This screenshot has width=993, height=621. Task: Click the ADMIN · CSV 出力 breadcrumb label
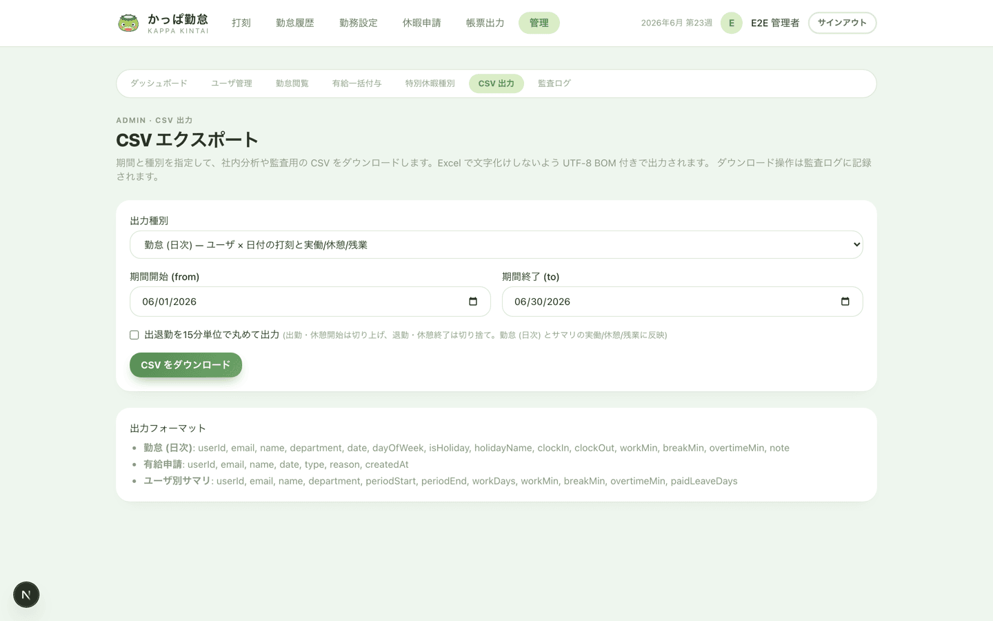[154, 120]
